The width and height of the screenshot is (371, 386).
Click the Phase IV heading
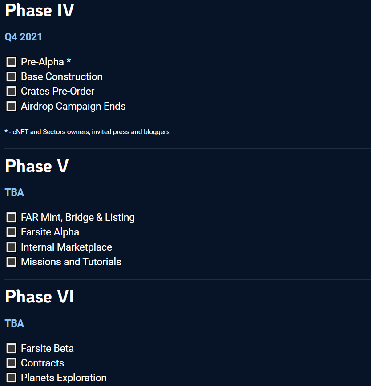(x=40, y=10)
